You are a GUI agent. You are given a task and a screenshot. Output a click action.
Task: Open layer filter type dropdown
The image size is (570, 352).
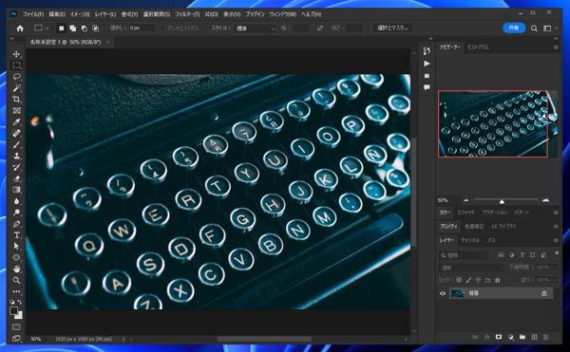(464, 255)
